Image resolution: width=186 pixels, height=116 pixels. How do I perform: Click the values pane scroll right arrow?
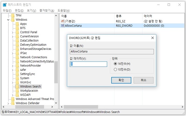coord(183,107)
